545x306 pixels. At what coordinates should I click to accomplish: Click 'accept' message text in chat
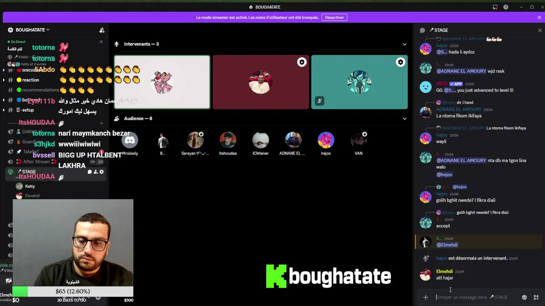(x=443, y=226)
